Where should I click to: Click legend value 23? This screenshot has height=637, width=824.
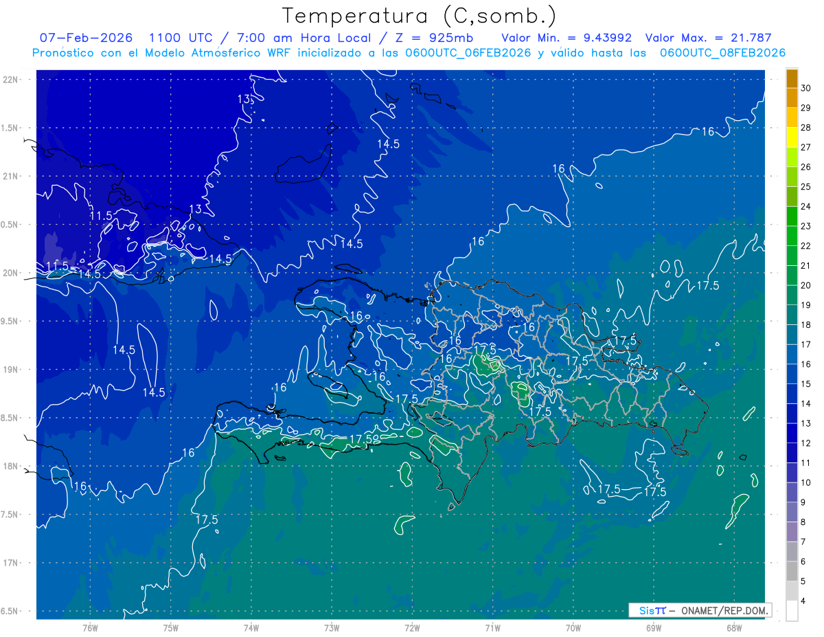pos(806,225)
